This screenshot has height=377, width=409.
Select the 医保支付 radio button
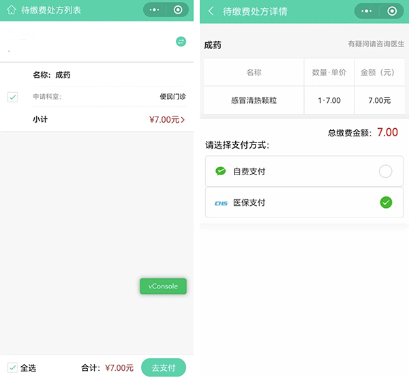point(386,202)
